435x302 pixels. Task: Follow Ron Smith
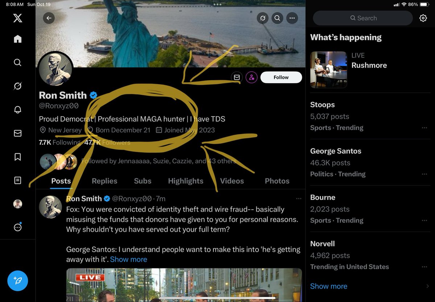click(x=281, y=77)
